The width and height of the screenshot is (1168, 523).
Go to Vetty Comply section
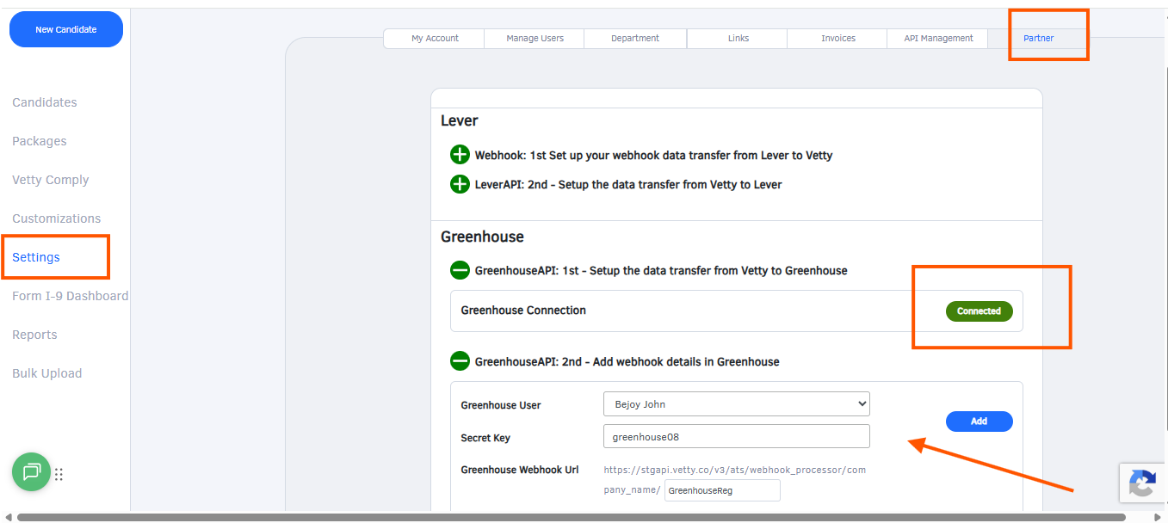click(51, 180)
